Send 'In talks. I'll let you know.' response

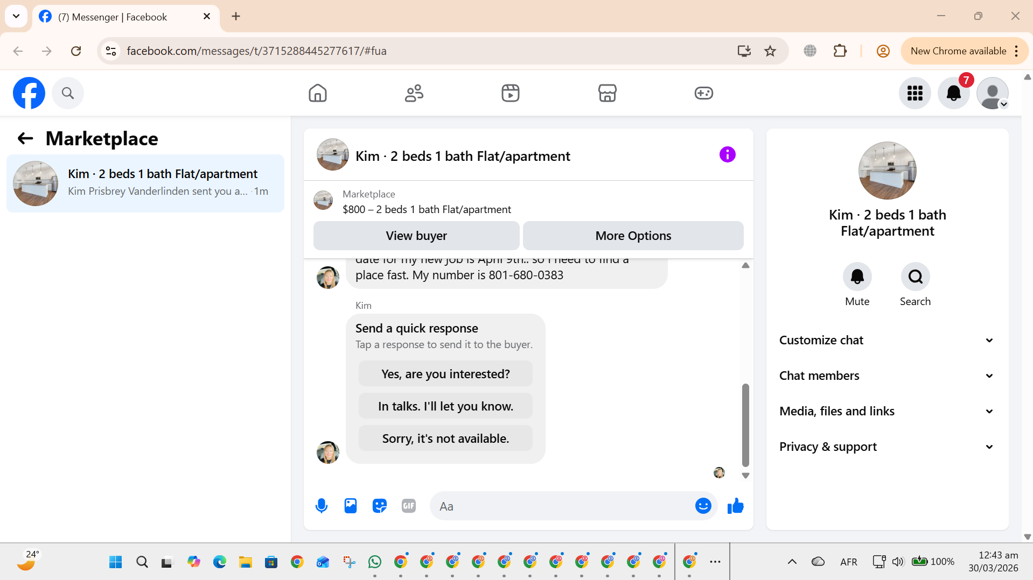tap(445, 406)
